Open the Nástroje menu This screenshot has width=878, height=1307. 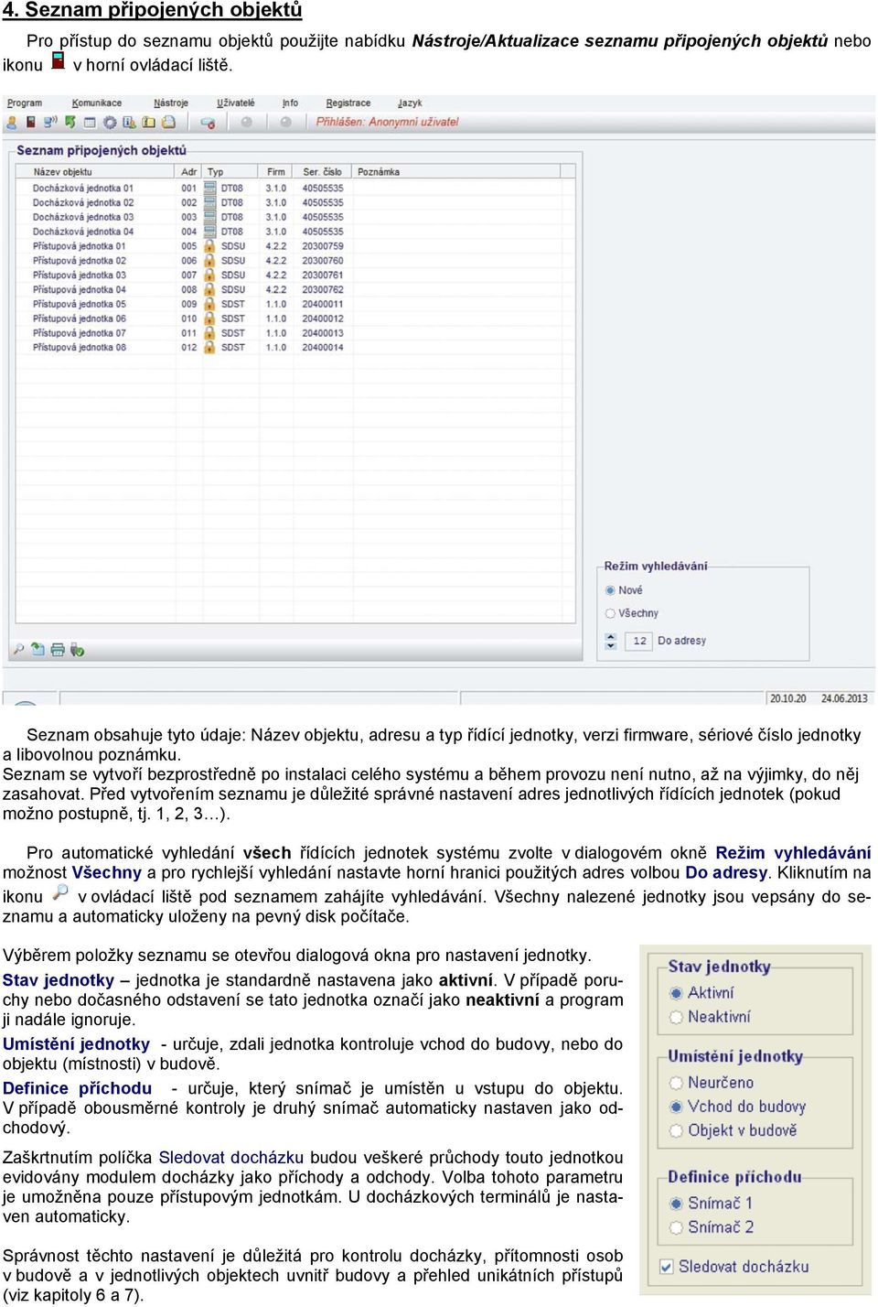click(171, 103)
